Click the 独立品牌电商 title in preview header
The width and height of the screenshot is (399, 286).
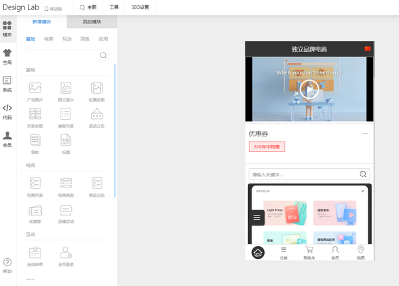coord(309,49)
